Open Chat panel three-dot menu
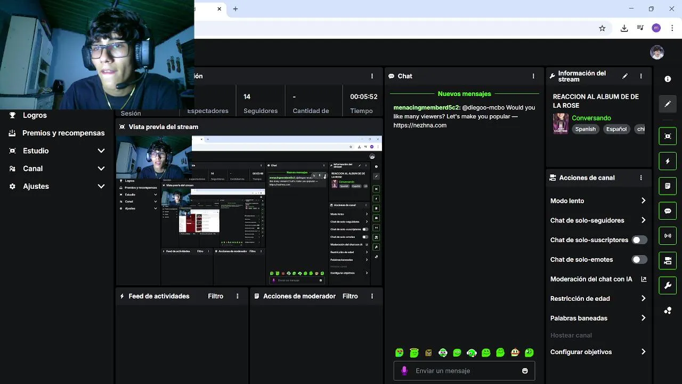 click(x=533, y=76)
